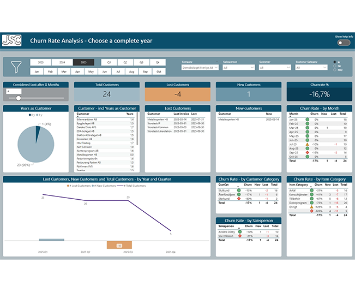Click orange triangle for Övrigt item category
The width and height of the screenshot is (355, 292).
[x=311, y=207]
